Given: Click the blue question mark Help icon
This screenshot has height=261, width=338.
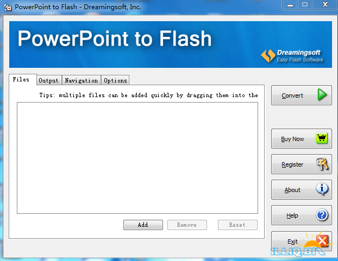Looking at the screenshot, I should (322, 215).
